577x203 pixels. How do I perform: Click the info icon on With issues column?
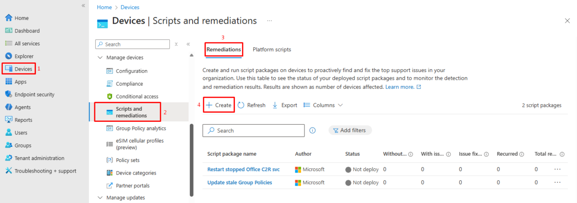pos(448,154)
